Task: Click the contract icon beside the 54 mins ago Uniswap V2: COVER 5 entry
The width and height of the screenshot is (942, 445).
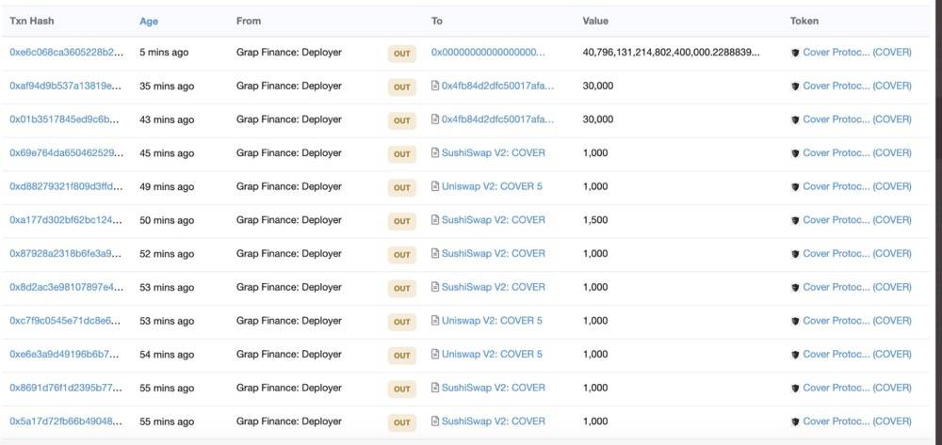Action: pos(435,355)
